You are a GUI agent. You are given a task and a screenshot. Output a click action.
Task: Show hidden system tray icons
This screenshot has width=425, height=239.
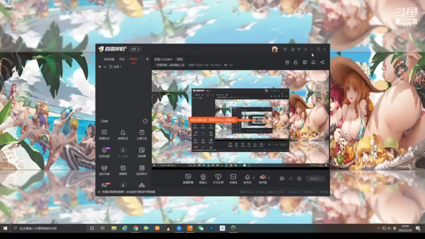pyautogui.click(x=379, y=228)
